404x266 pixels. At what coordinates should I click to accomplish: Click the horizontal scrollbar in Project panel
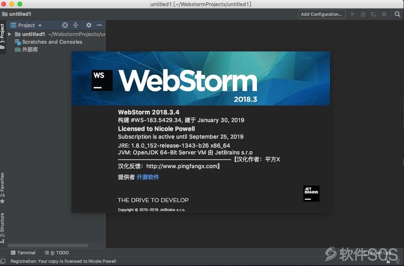(x=48, y=245)
